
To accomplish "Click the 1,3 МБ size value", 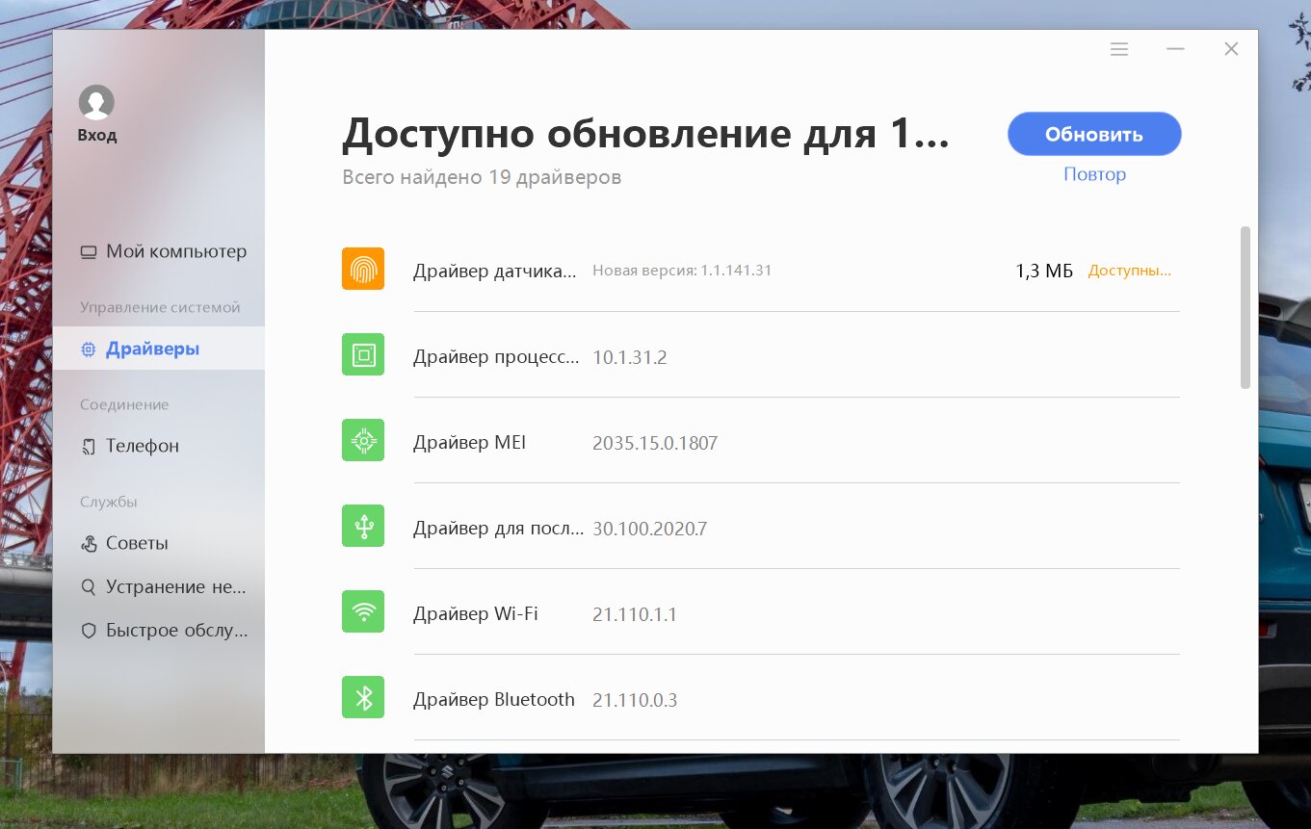I will point(1044,272).
